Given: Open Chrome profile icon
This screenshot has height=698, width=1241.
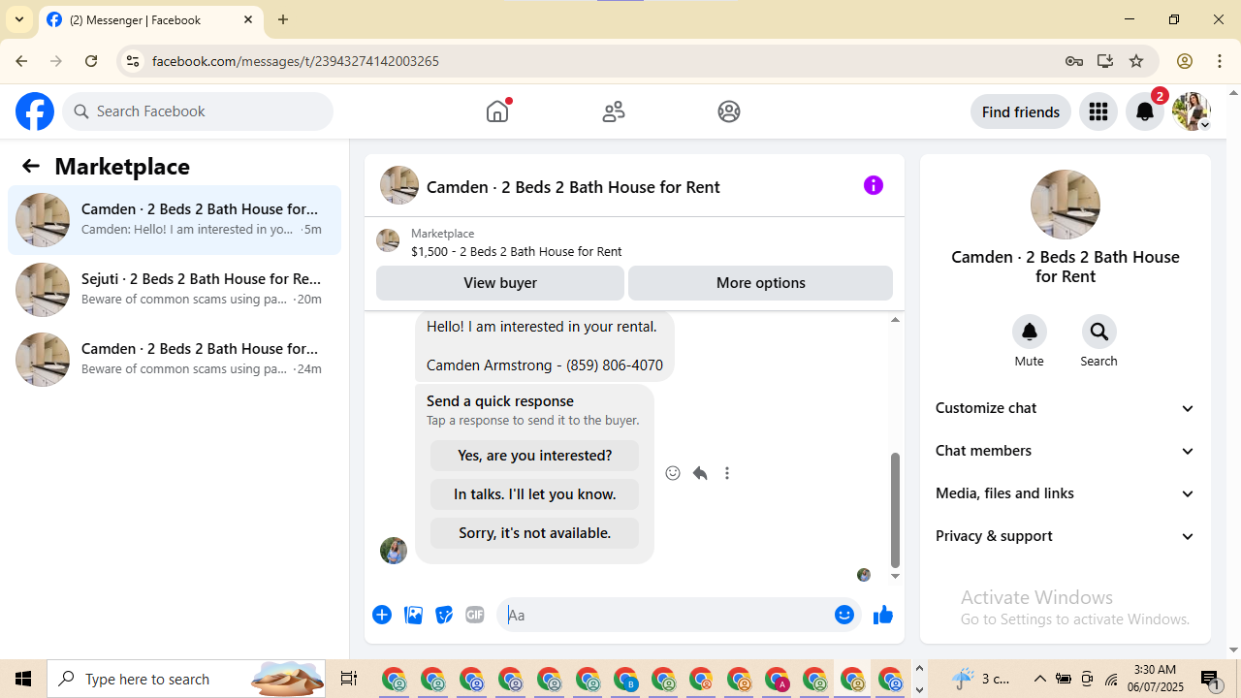Looking at the screenshot, I should tap(1185, 61).
